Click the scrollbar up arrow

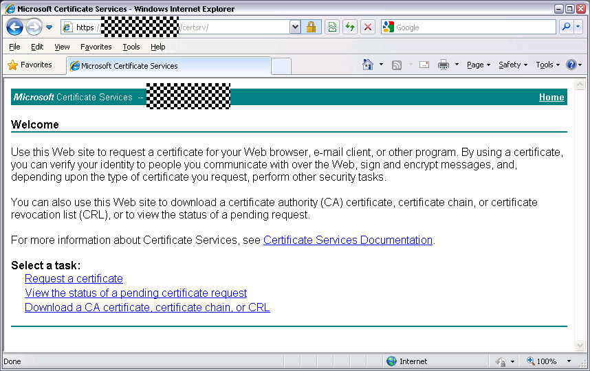(x=580, y=85)
